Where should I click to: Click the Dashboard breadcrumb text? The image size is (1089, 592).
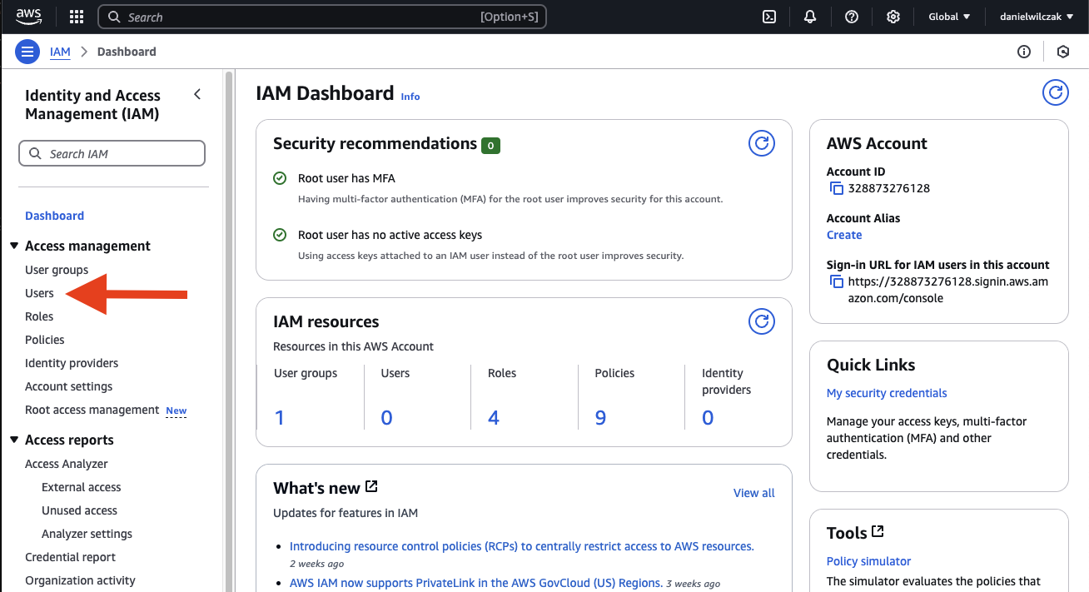[127, 52]
